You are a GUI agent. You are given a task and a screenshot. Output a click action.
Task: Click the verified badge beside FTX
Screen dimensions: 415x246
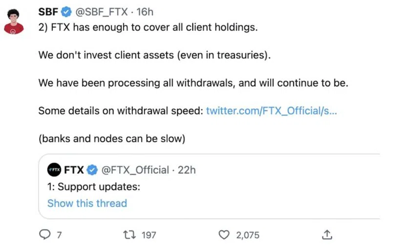point(92,170)
